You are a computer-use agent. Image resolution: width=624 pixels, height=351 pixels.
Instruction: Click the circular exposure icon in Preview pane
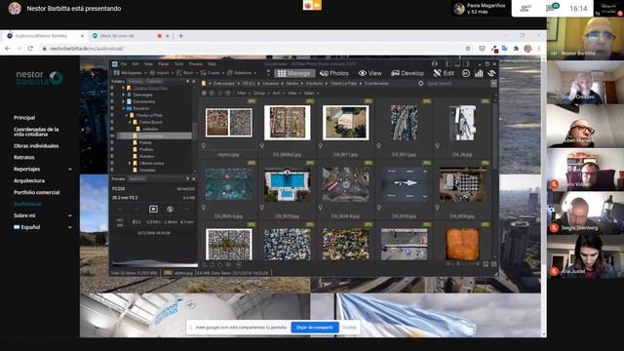tap(170, 209)
